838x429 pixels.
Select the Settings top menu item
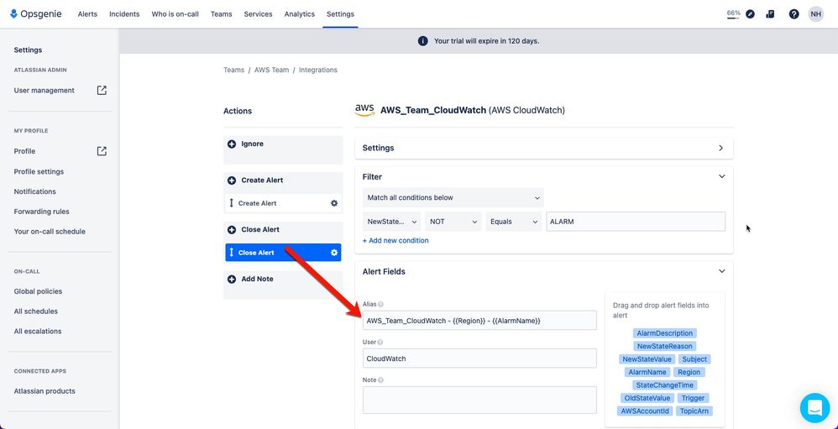(340, 14)
